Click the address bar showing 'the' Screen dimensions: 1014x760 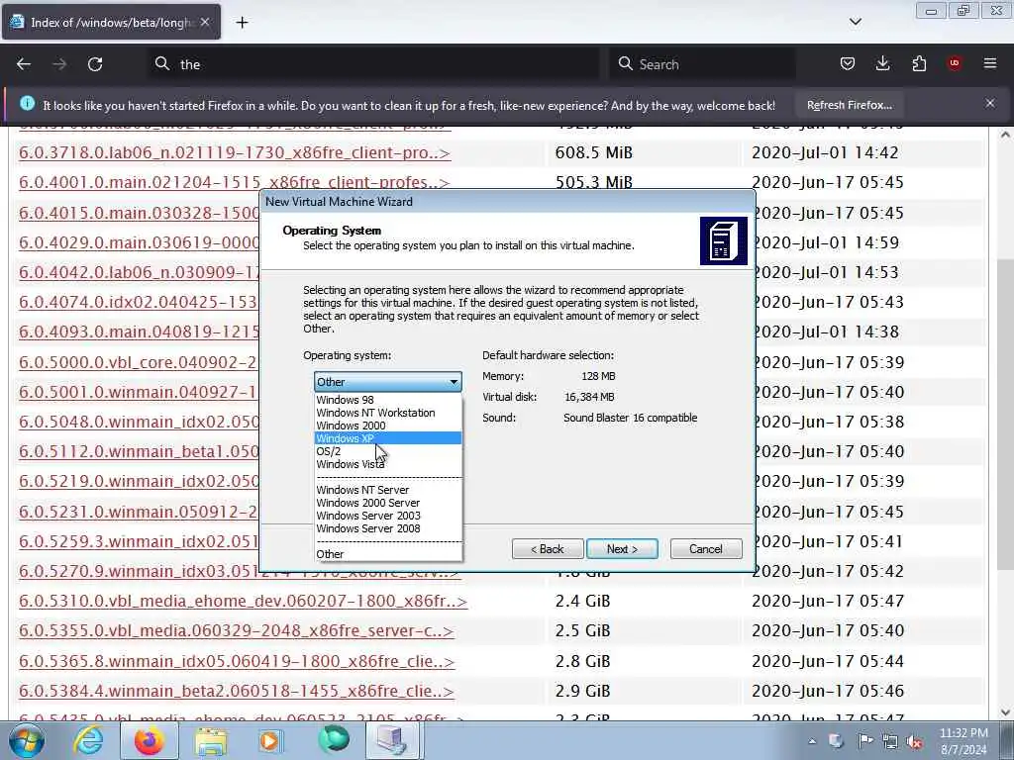pos(373,64)
